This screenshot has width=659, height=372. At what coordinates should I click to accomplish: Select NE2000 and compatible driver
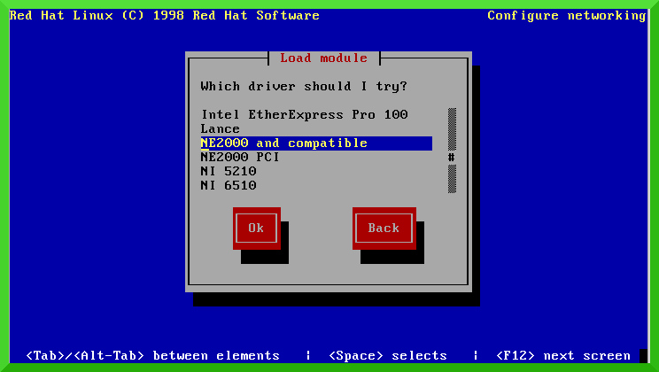point(316,143)
